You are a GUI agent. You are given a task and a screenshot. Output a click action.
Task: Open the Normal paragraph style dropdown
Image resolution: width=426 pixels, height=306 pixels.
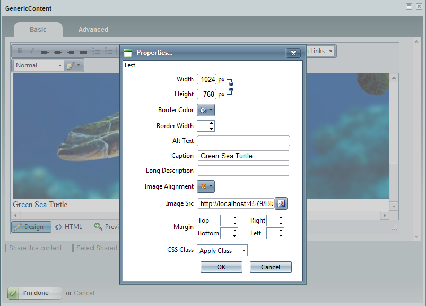coord(38,65)
